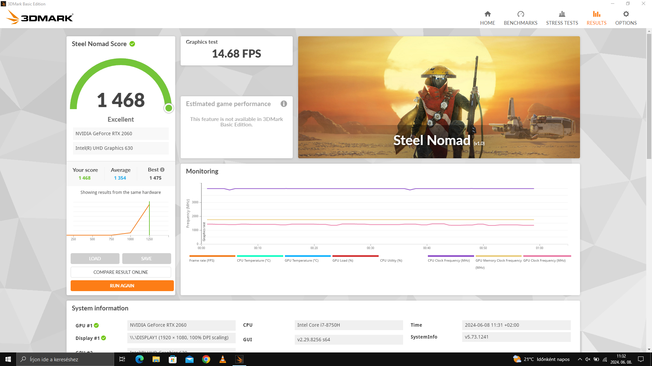Go to the Home section
This screenshot has width=652, height=366.
[487, 18]
